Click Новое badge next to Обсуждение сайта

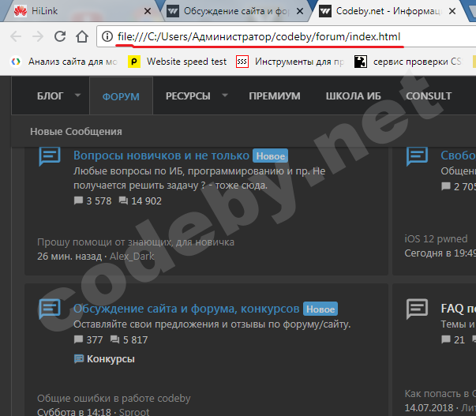pyautogui.click(x=320, y=309)
